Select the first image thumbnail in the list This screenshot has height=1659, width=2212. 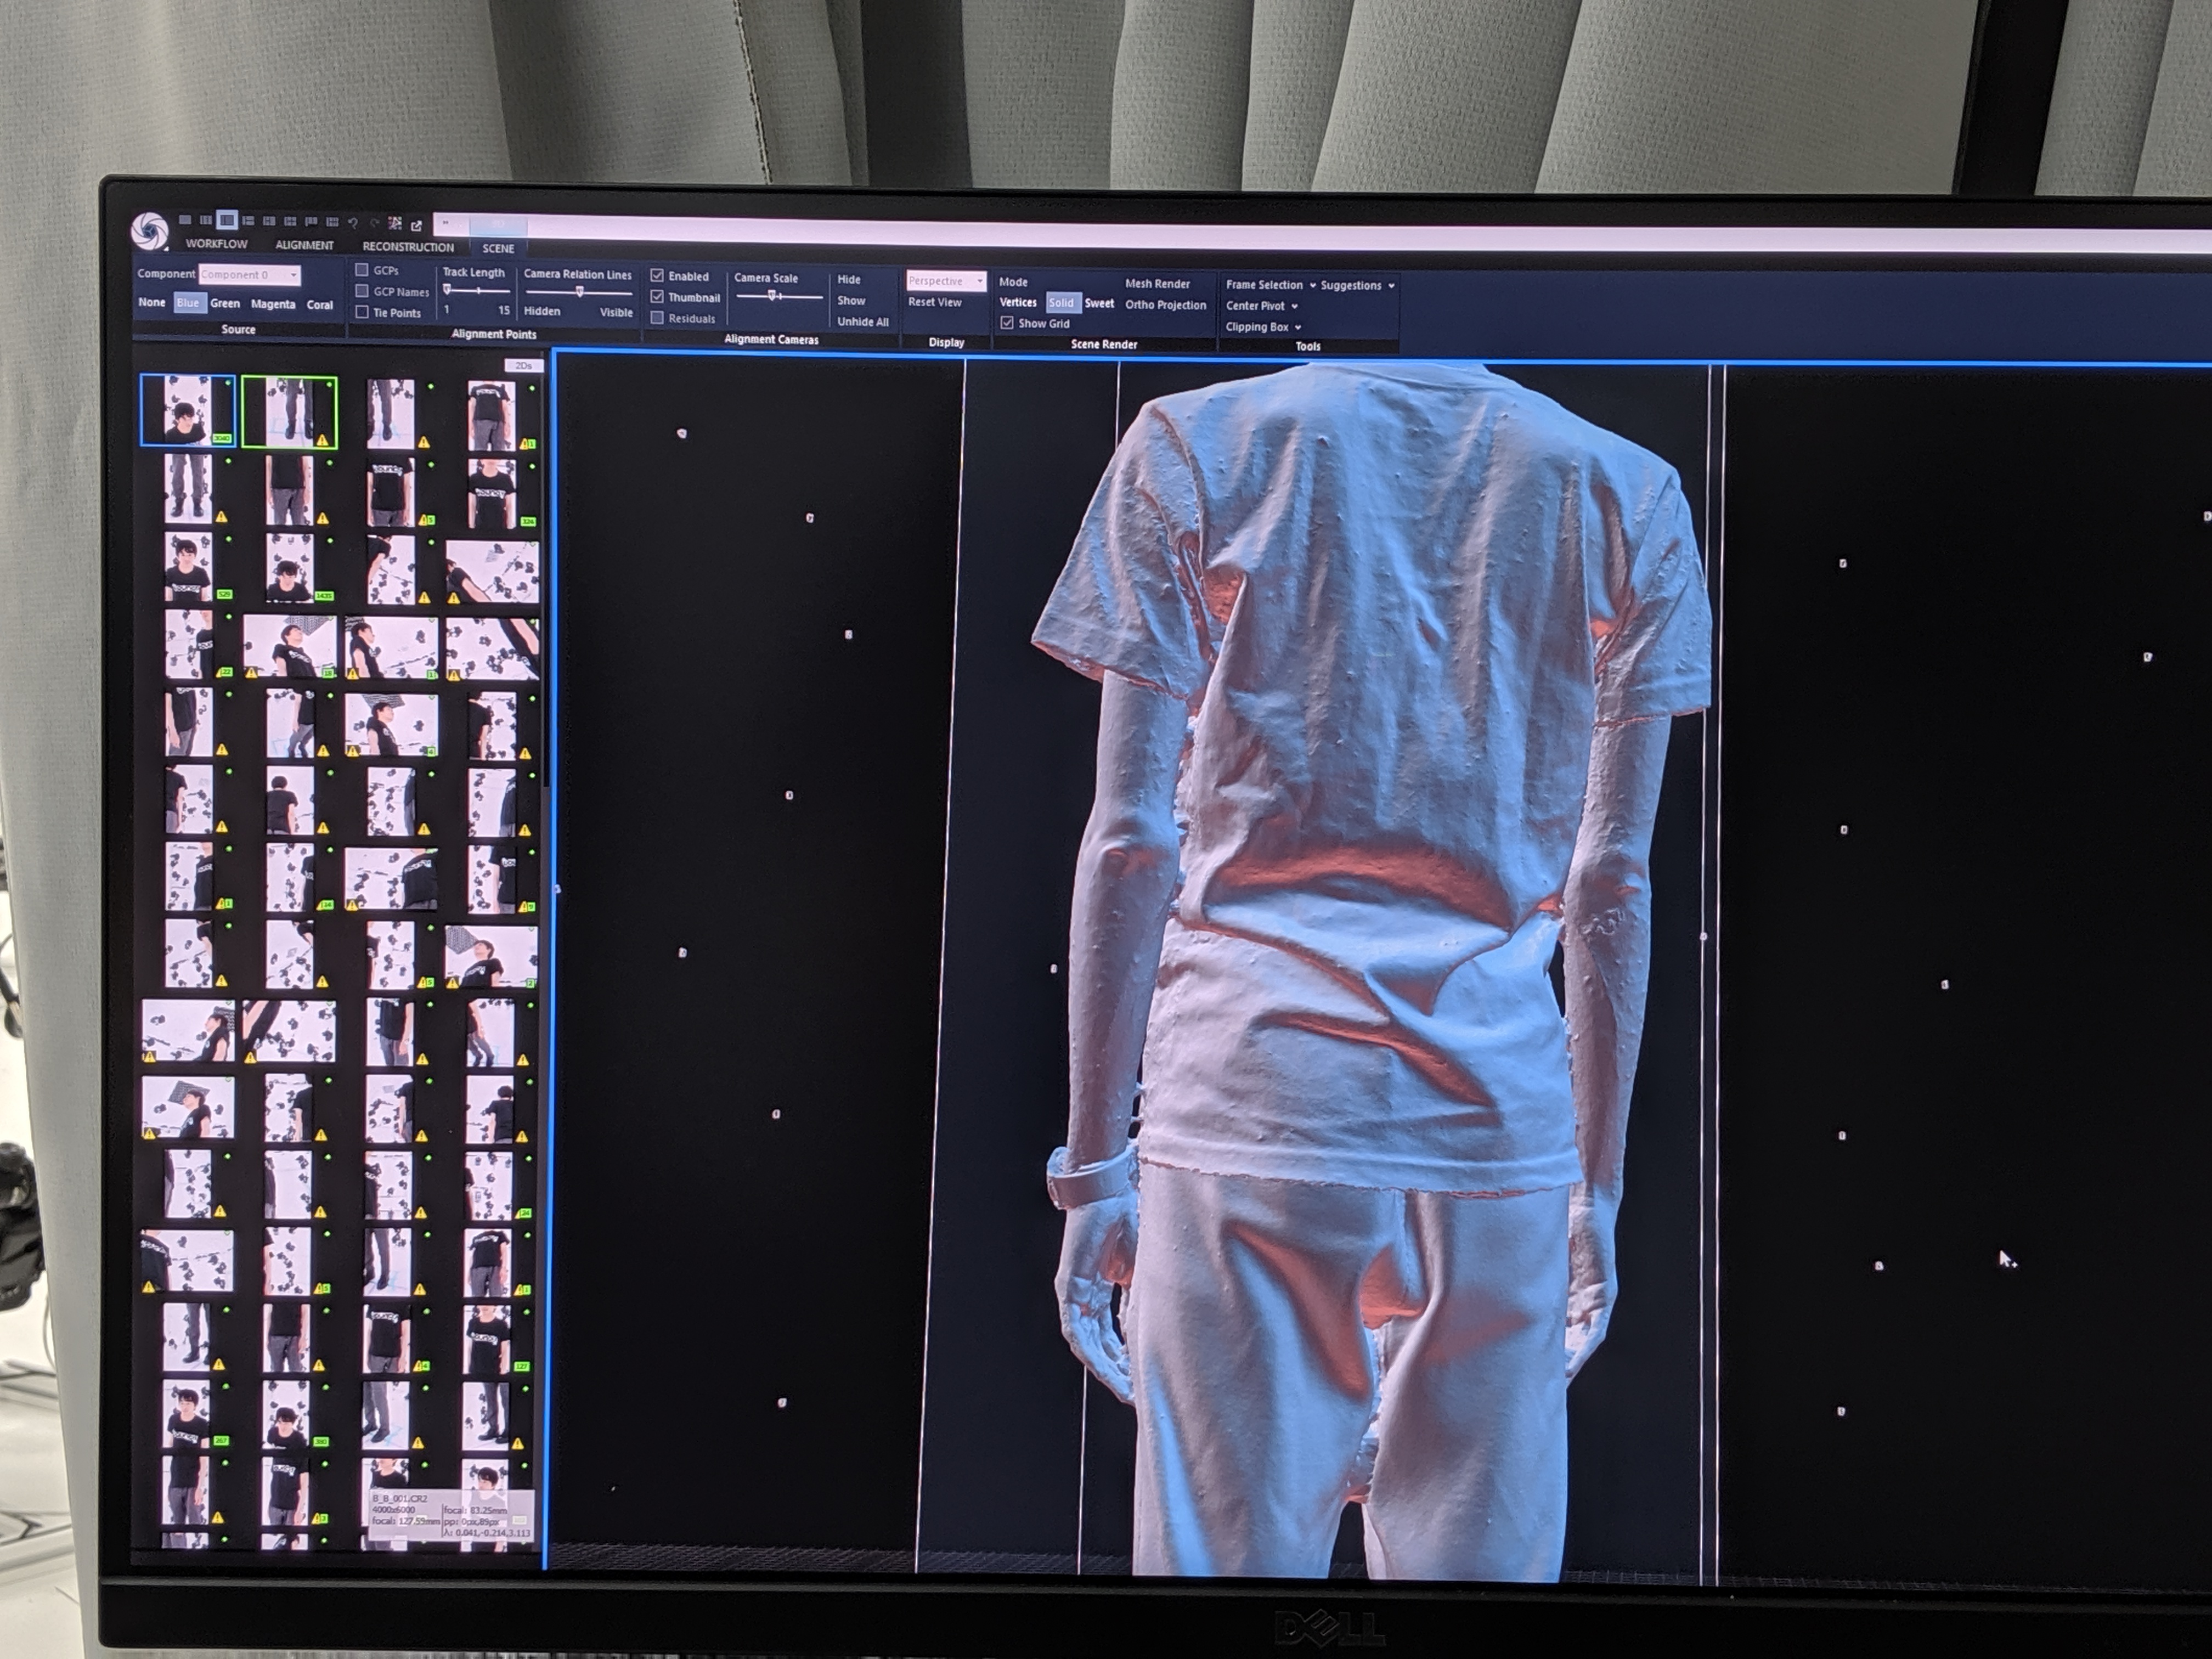(x=187, y=410)
